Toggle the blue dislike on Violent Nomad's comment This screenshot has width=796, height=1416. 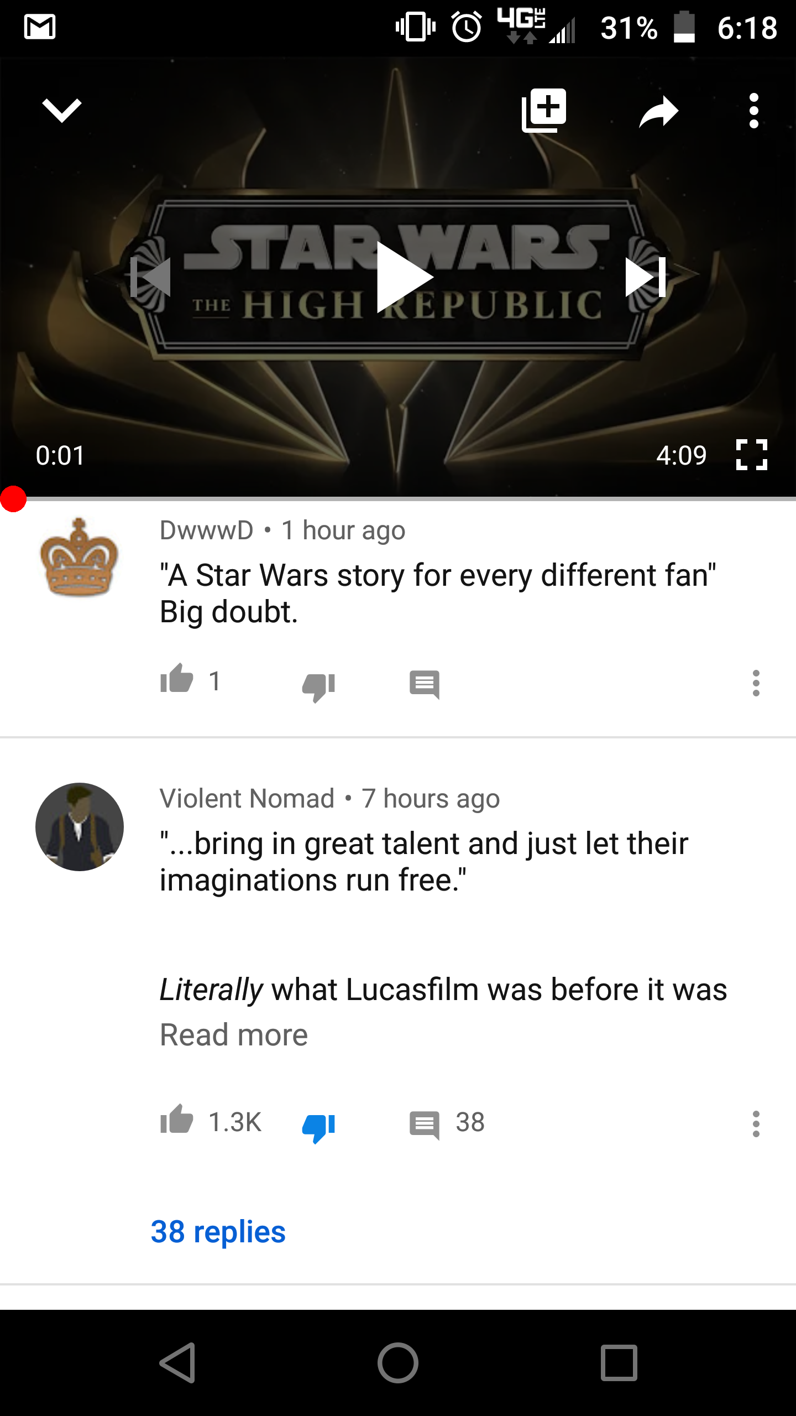[x=319, y=1128]
